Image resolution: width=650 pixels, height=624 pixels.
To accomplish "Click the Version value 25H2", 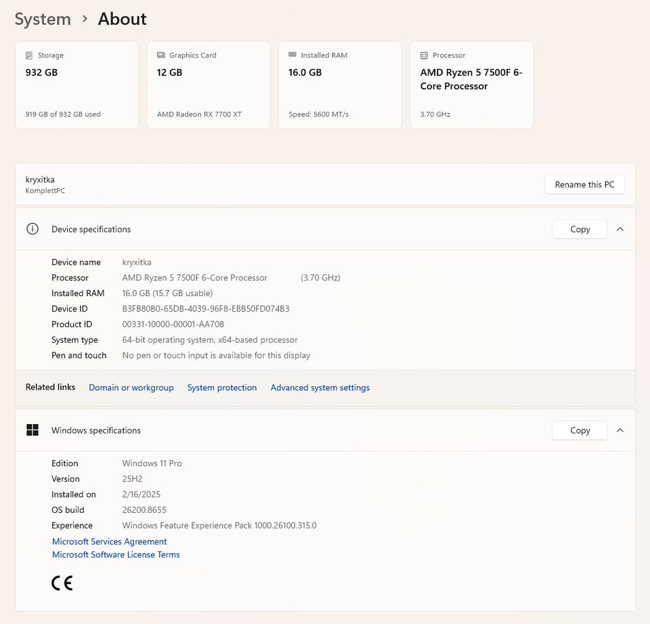I will pos(132,479).
